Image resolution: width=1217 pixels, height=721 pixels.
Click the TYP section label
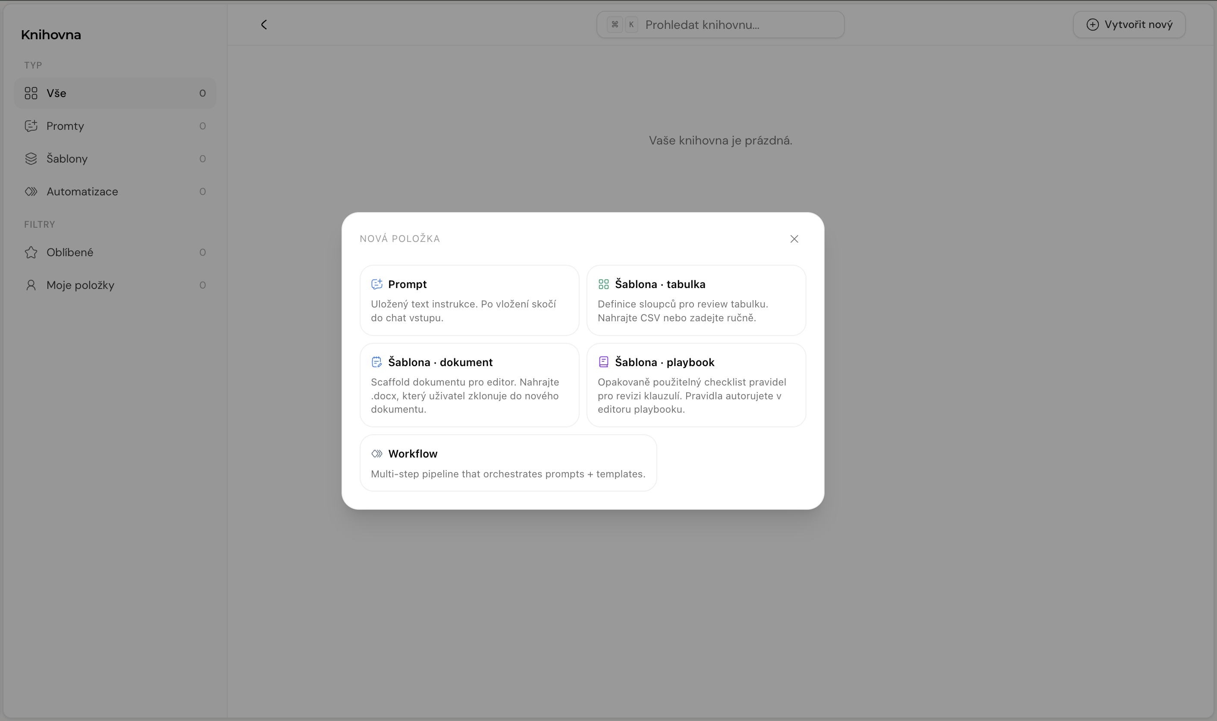[33, 65]
